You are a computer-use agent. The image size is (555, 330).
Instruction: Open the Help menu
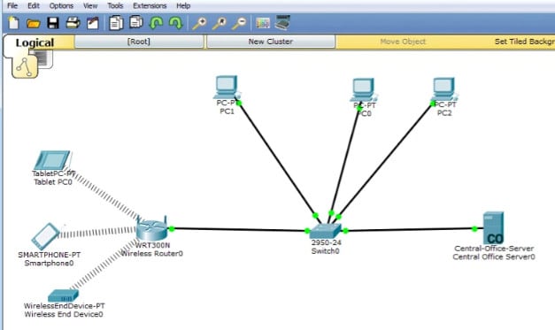point(183,5)
